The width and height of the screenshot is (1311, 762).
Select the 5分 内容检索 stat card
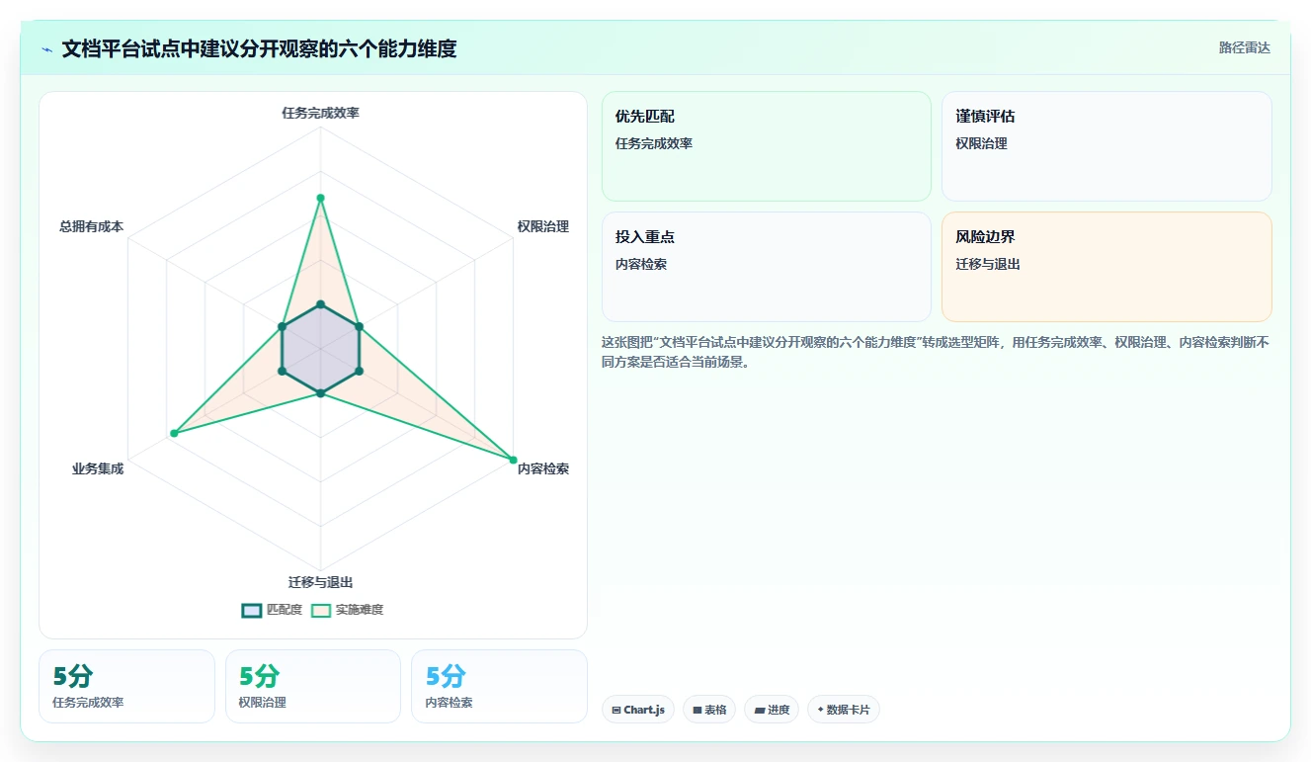(499, 686)
